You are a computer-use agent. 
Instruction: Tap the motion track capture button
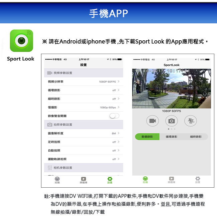(190, 121)
